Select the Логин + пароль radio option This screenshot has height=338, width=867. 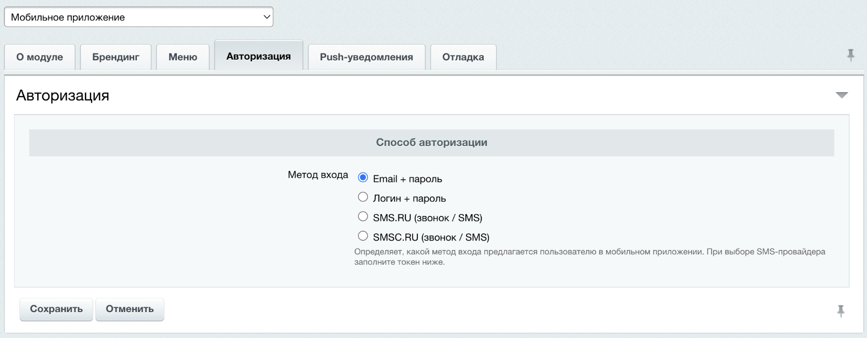[363, 197]
